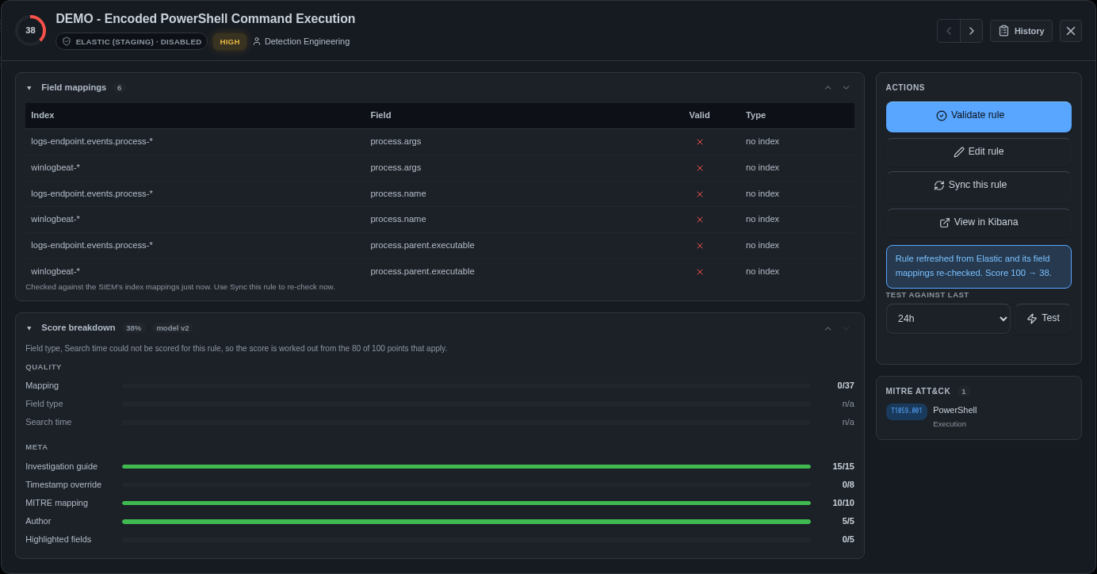Click invalid X for logs-endpoint process.parent.executable row
This screenshot has width=1097, height=574.
(x=700, y=246)
